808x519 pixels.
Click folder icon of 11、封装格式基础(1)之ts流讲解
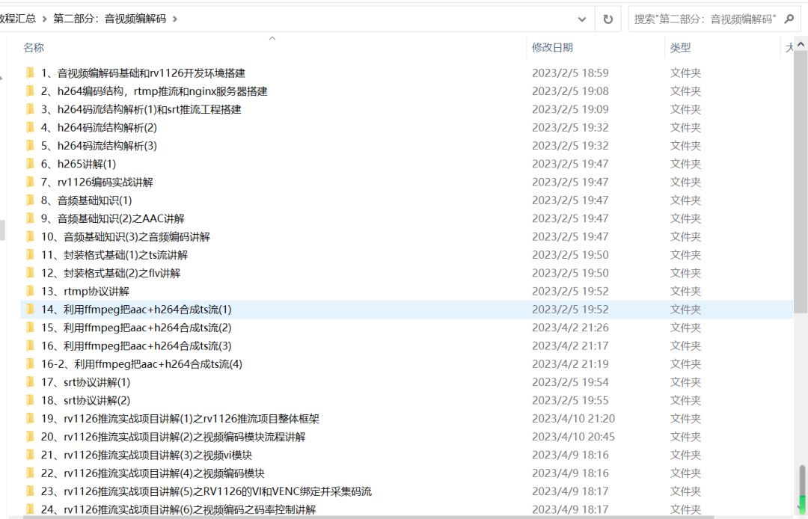pos(31,255)
